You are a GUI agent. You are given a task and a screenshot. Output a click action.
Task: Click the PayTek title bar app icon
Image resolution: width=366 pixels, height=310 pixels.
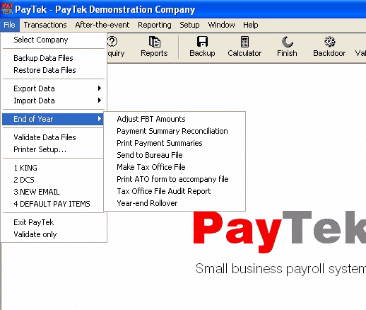[7, 9]
